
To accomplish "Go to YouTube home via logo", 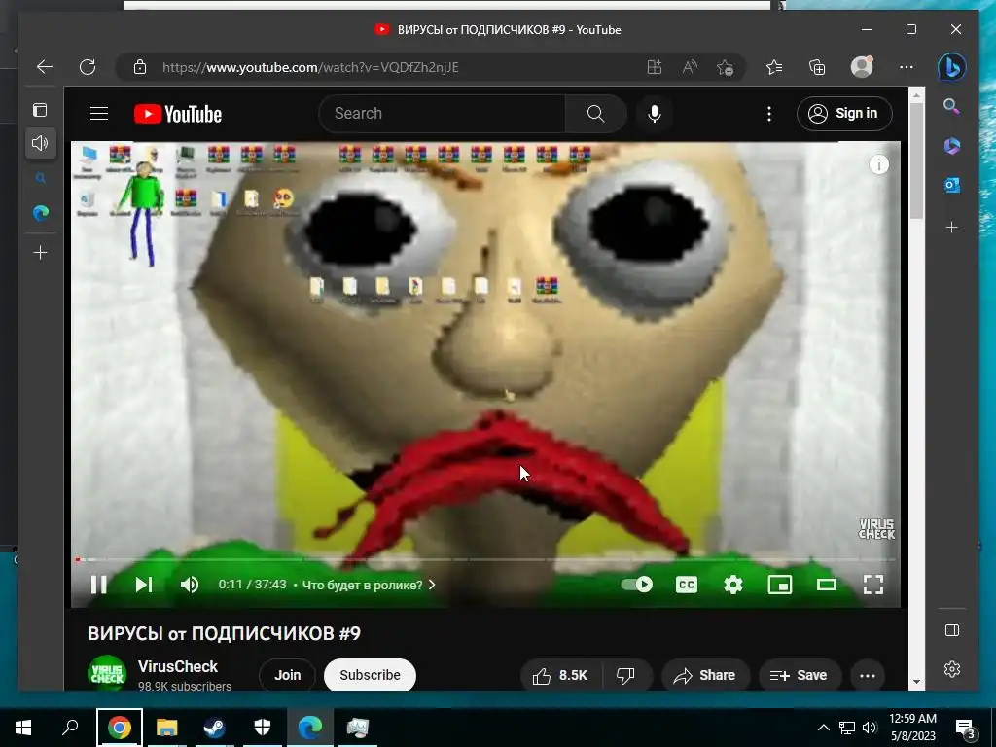I will [x=178, y=115].
